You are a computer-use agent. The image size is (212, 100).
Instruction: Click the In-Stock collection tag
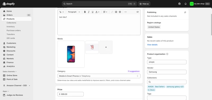[151, 90]
